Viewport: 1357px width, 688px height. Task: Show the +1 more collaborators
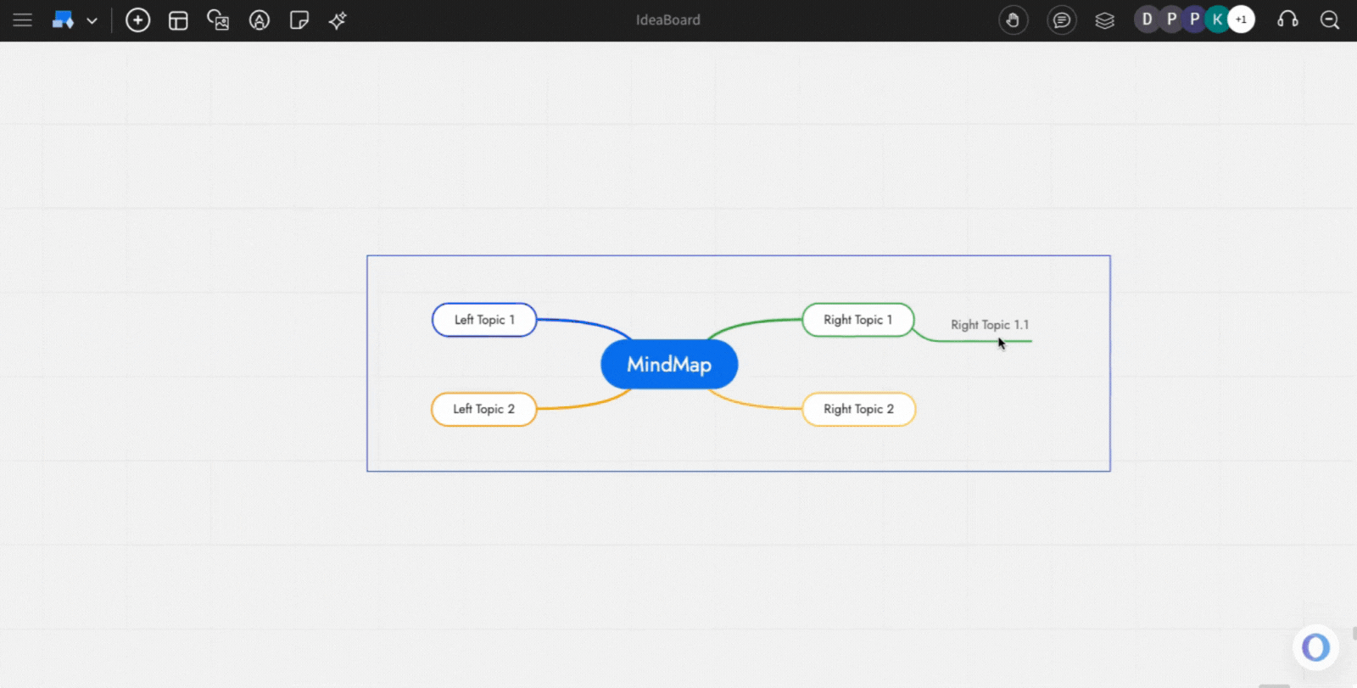[x=1241, y=20]
